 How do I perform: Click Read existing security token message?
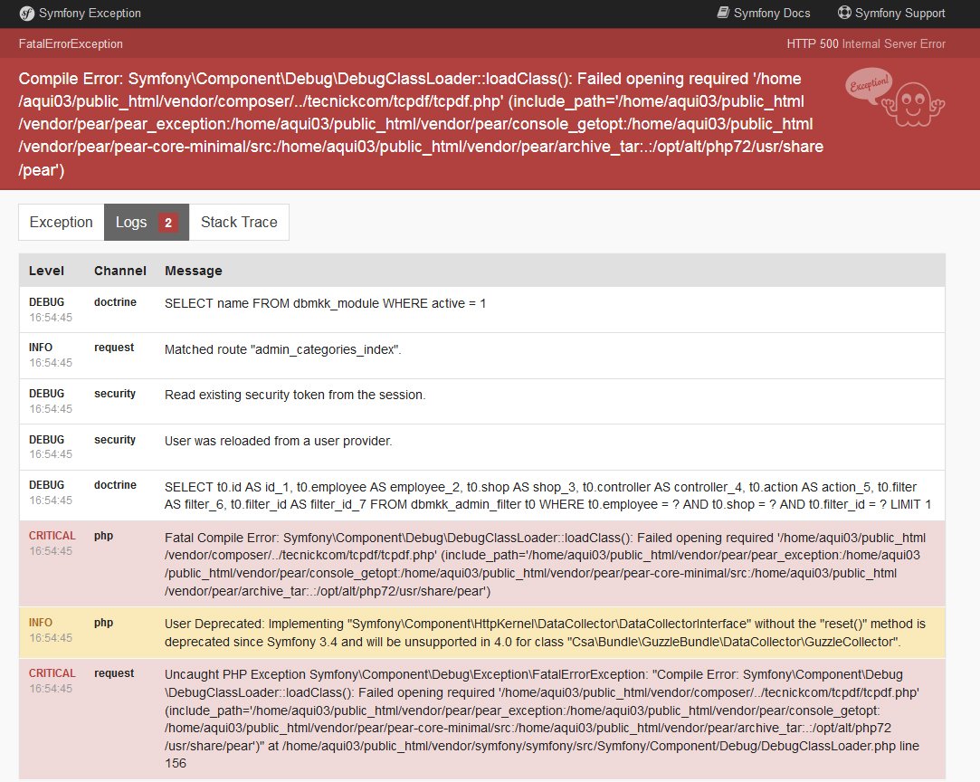[295, 395]
